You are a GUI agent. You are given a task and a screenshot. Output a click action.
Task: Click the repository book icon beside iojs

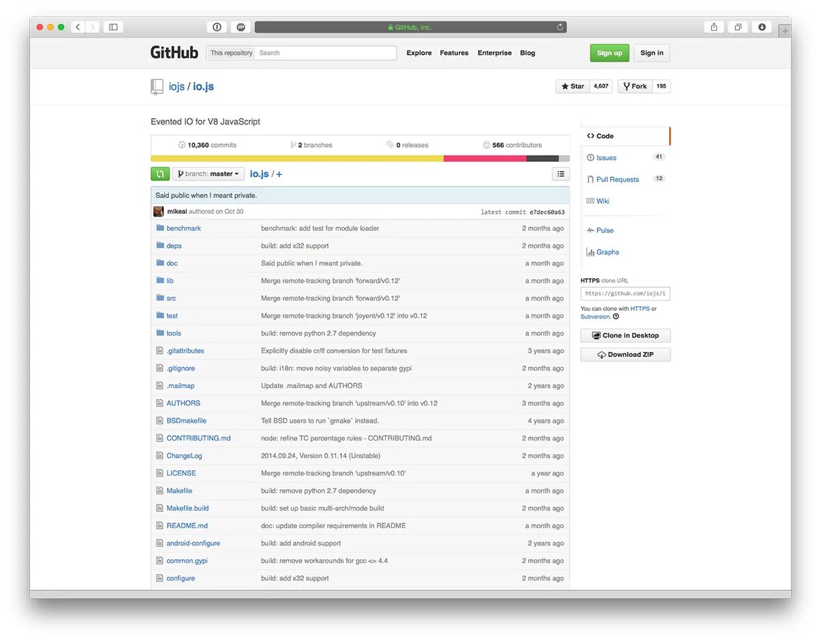click(x=157, y=87)
